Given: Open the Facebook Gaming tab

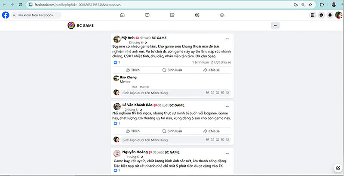Looking at the screenshot, I should point(222,15).
